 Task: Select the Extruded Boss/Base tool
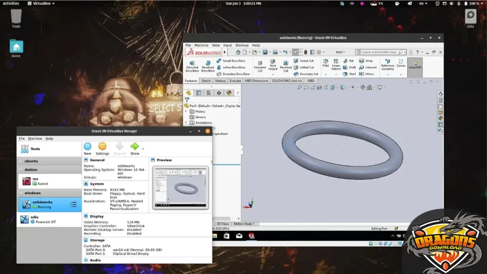192,66
